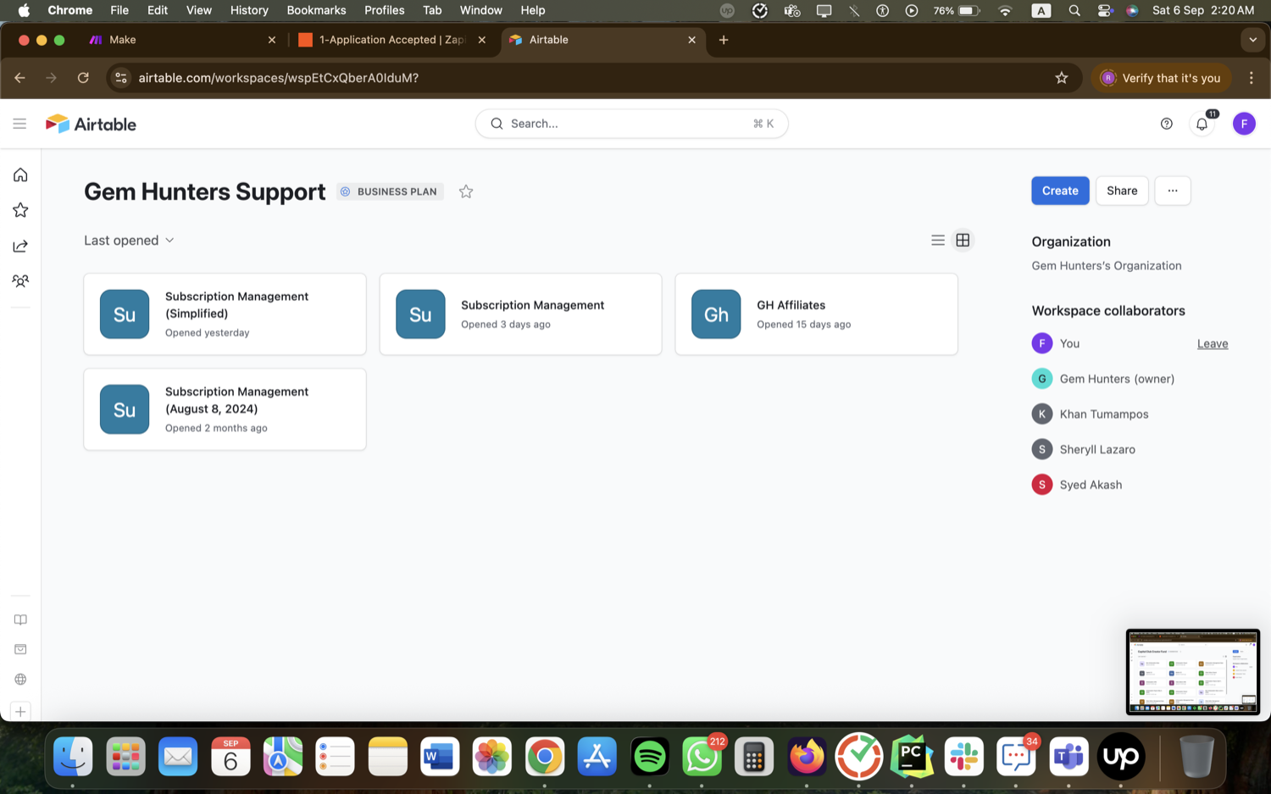Image resolution: width=1271 pixels, height=794 pixels.
Task: Open Chrome three-dot menu
Action: [x=1252, y=78]
